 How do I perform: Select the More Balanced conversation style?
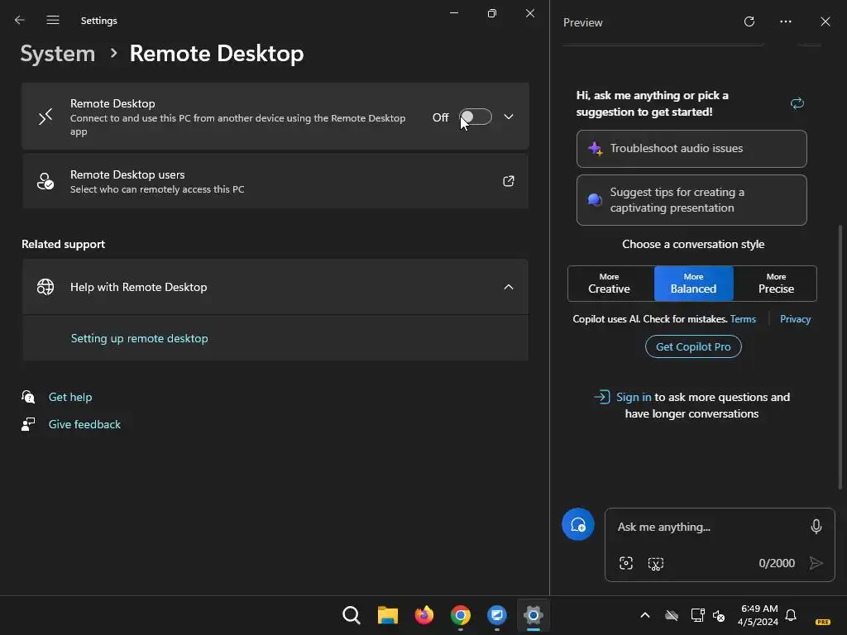tap(694, 284)
